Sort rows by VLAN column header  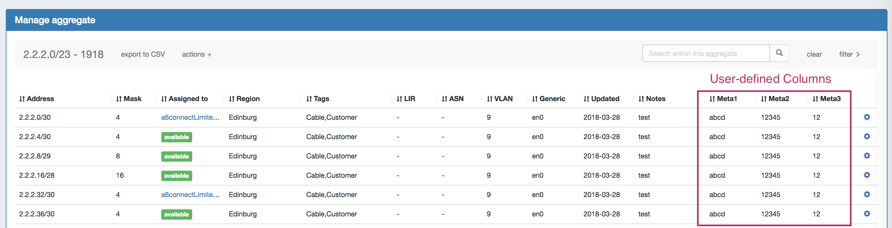[500, 99]
